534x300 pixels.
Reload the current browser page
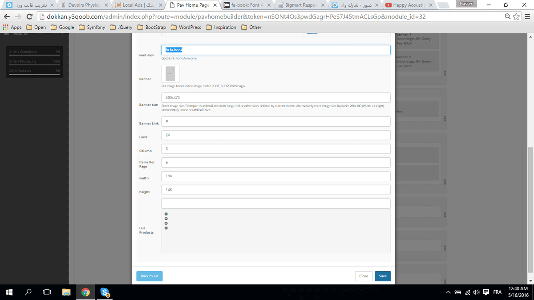(x=29, y=16)
